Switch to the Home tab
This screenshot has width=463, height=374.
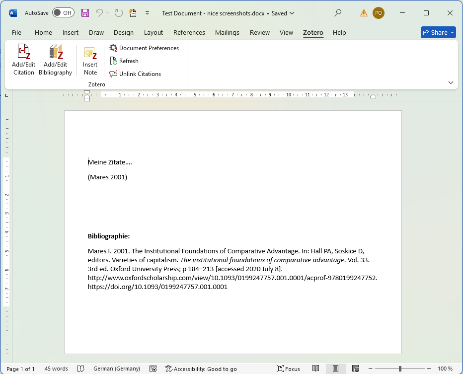point(43,32)
